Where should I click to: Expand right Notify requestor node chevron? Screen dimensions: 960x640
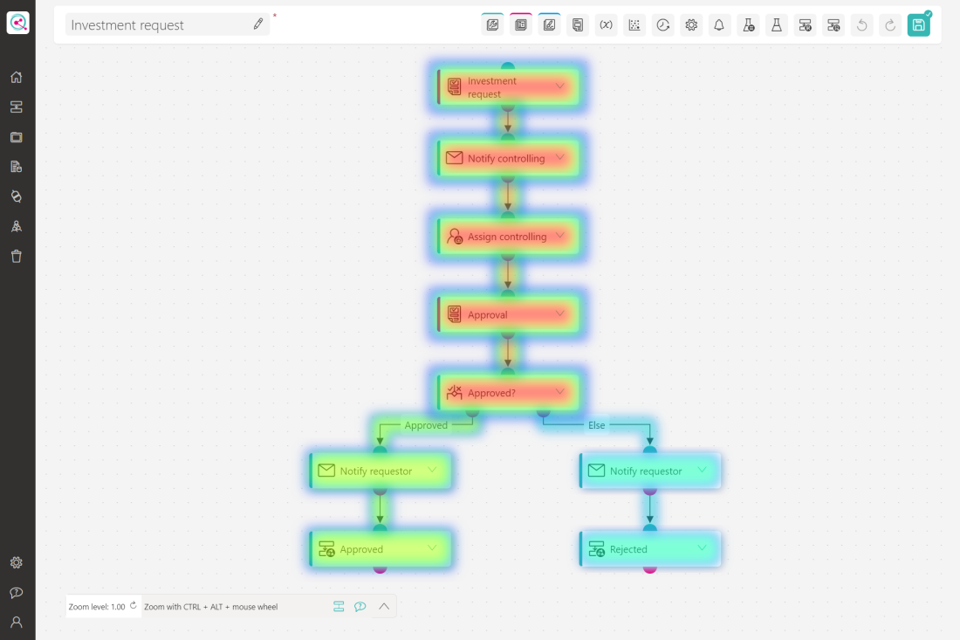(702, 471)
